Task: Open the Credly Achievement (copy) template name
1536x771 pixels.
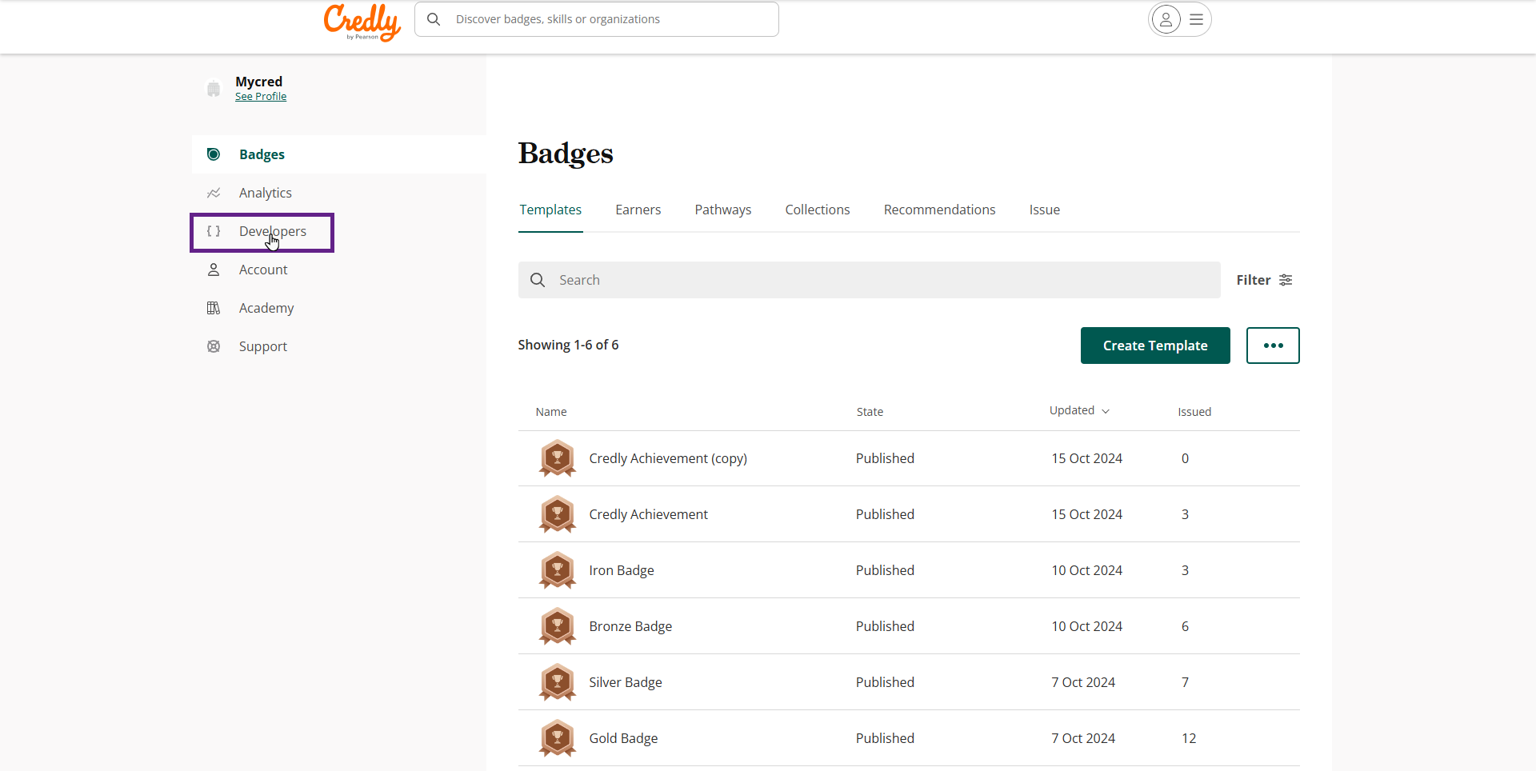Action: [x=668, y=458]
